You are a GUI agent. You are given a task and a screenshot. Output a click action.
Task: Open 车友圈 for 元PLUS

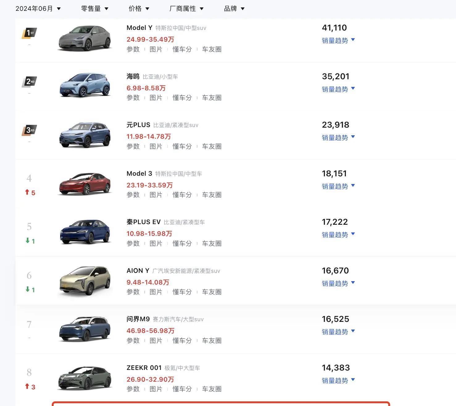click(x=212, y=146)
